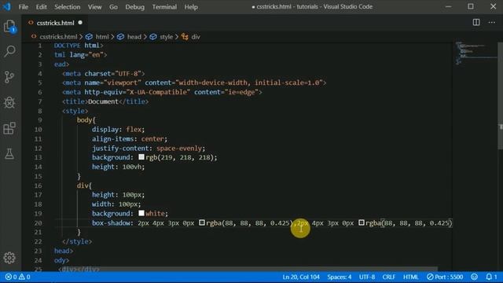The width and height of the screenshot is (503, 283).
Task: Click the rgb(219, 218, 218) color swatch
Action: tap(141, 157)
